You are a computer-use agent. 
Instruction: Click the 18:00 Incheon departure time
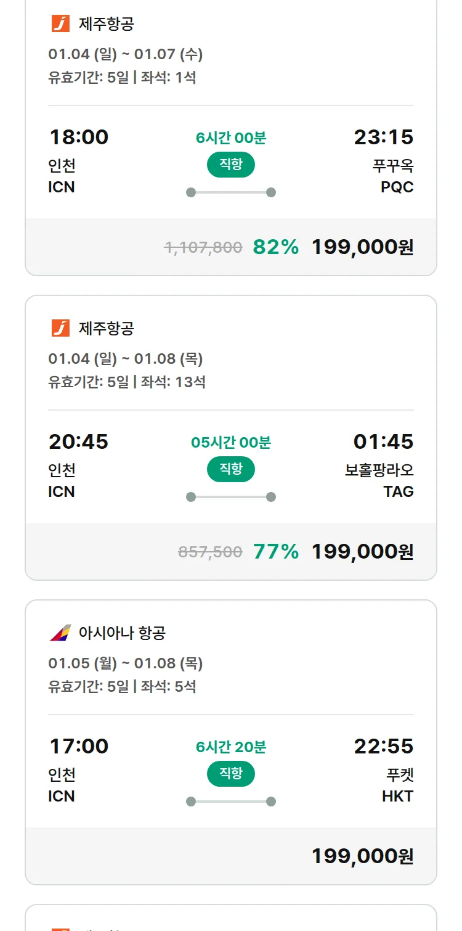[x=79, y=137]
